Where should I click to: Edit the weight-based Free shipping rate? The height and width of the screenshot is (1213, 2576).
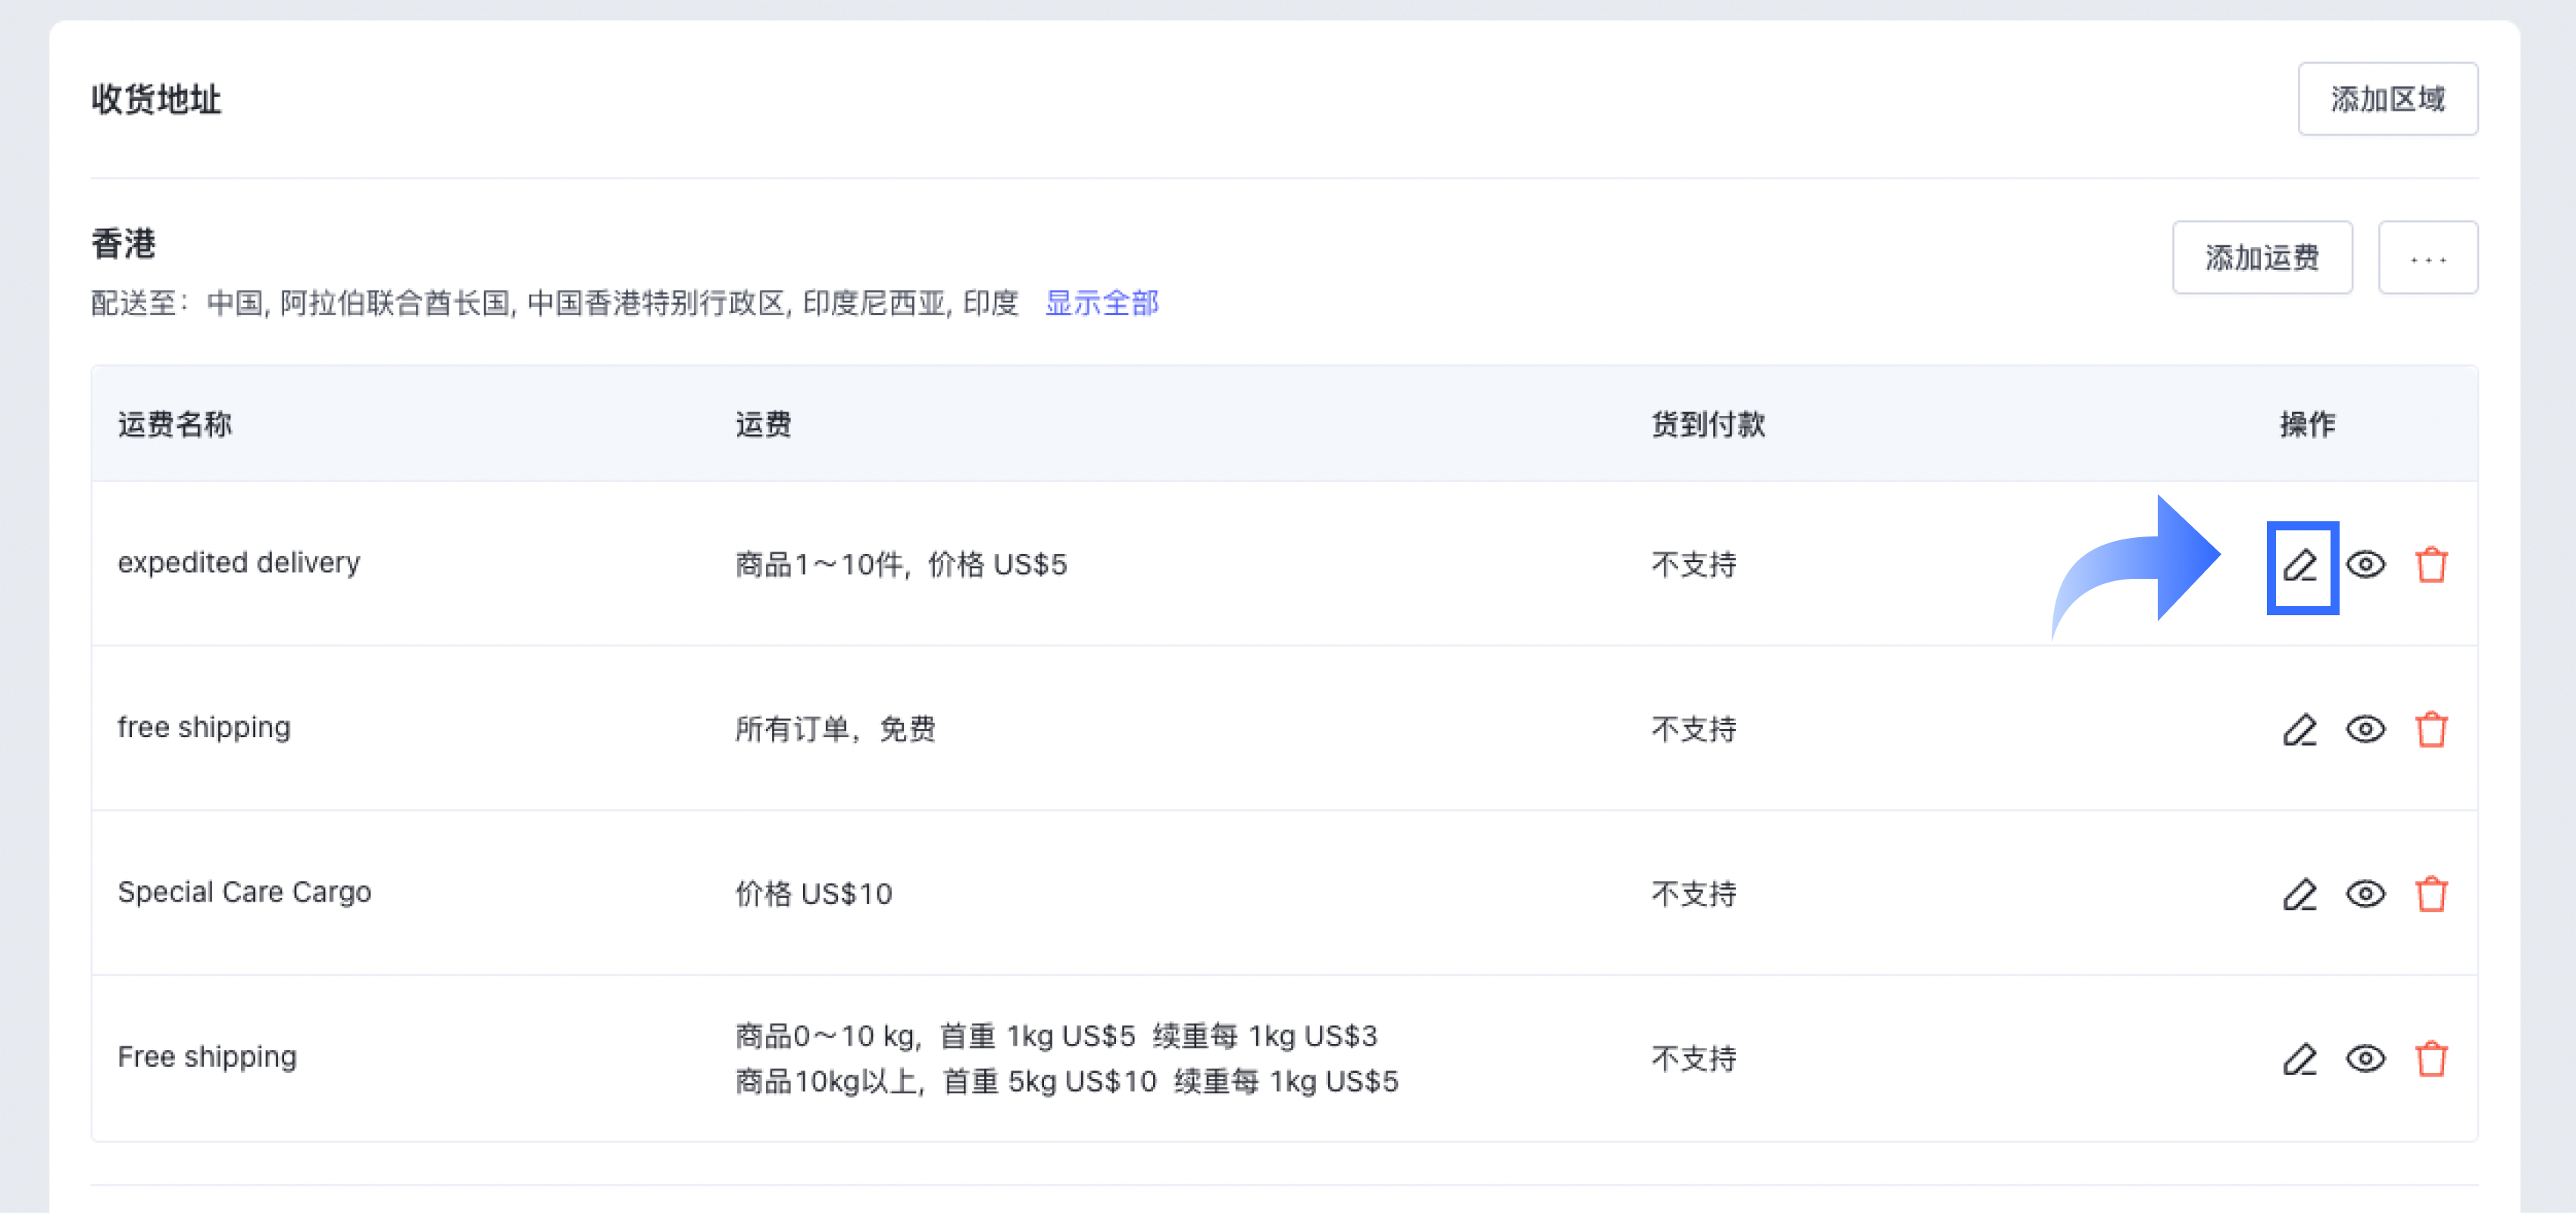[x=2300, y=1059]
